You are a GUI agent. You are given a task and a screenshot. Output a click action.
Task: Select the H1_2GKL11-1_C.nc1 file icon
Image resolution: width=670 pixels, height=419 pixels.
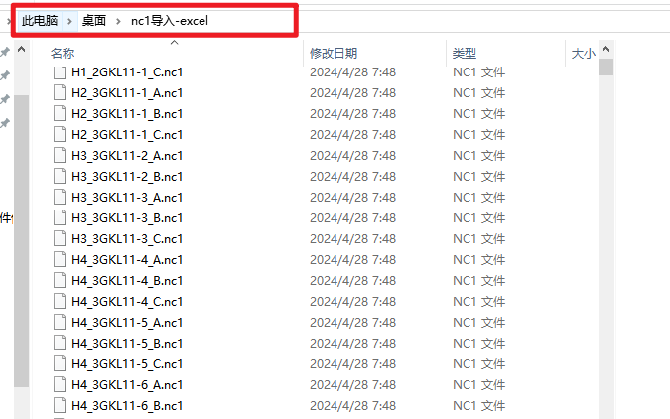tap(60, 72)
